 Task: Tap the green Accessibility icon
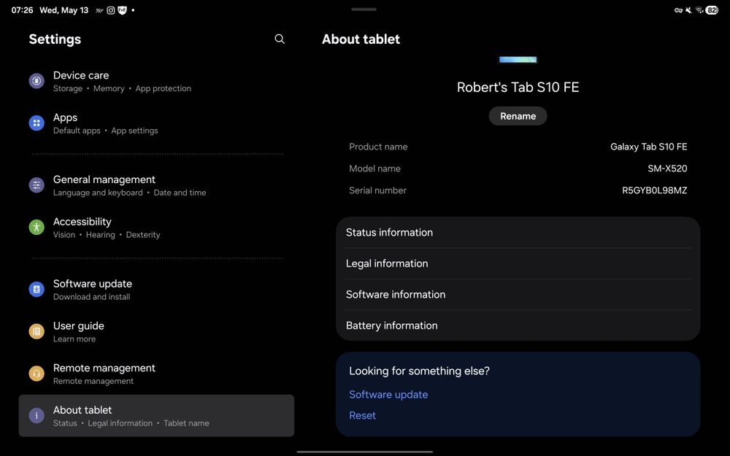[36, 228]
